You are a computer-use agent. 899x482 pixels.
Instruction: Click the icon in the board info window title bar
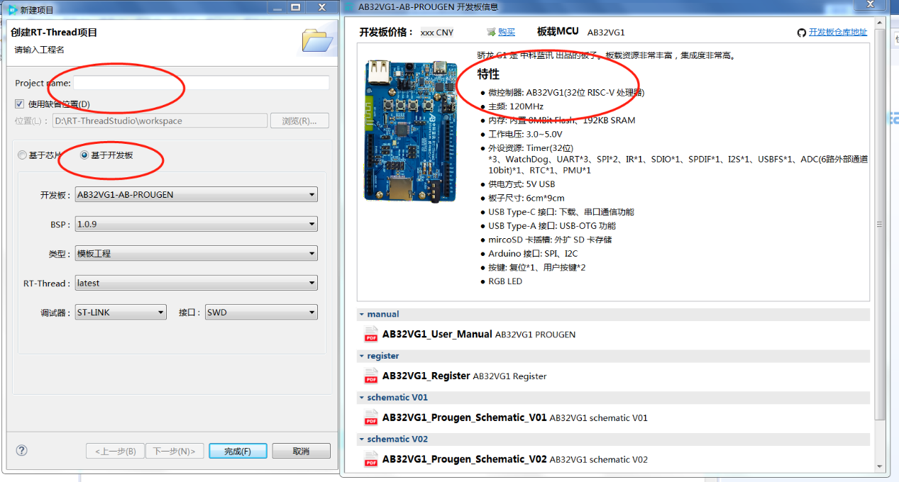click(350, 6)
